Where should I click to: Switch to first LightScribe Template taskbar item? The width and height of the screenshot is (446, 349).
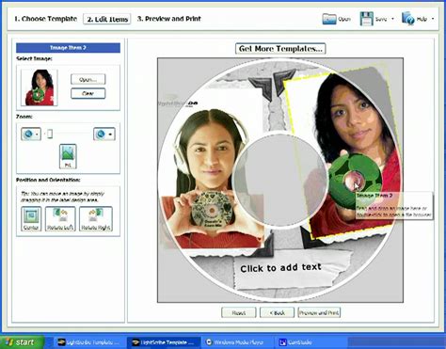tap(88, 342)
